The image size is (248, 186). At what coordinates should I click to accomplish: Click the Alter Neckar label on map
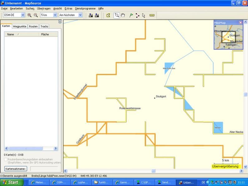tap(236, 132)
